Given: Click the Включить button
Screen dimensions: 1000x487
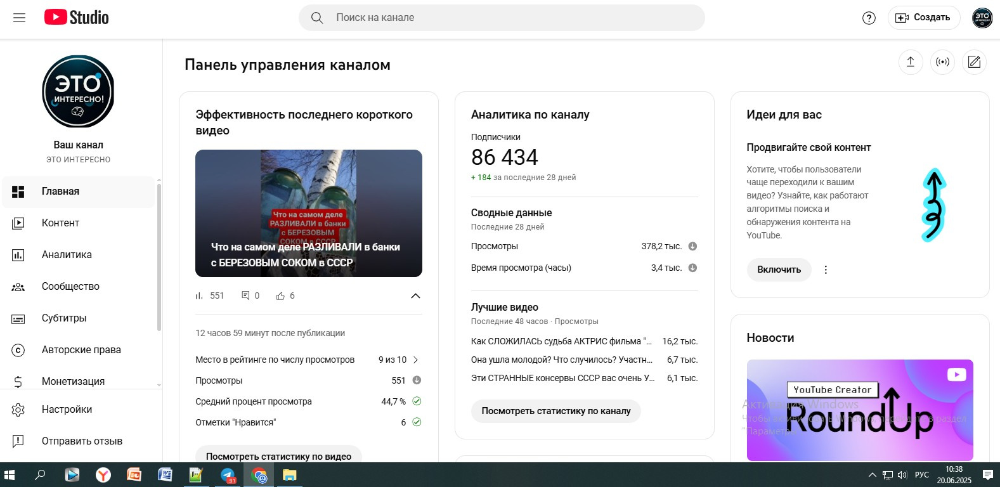Looking at the screenshot, I should 779,269.
